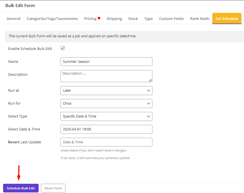Viewport: 244px width, 193px height.
Task: Open the Run at dropdown
Action: 106,91
